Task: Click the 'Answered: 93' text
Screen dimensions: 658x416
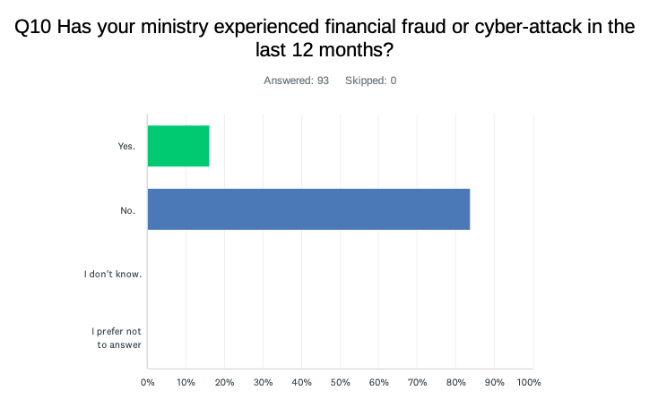Action: tap(296, 81)
